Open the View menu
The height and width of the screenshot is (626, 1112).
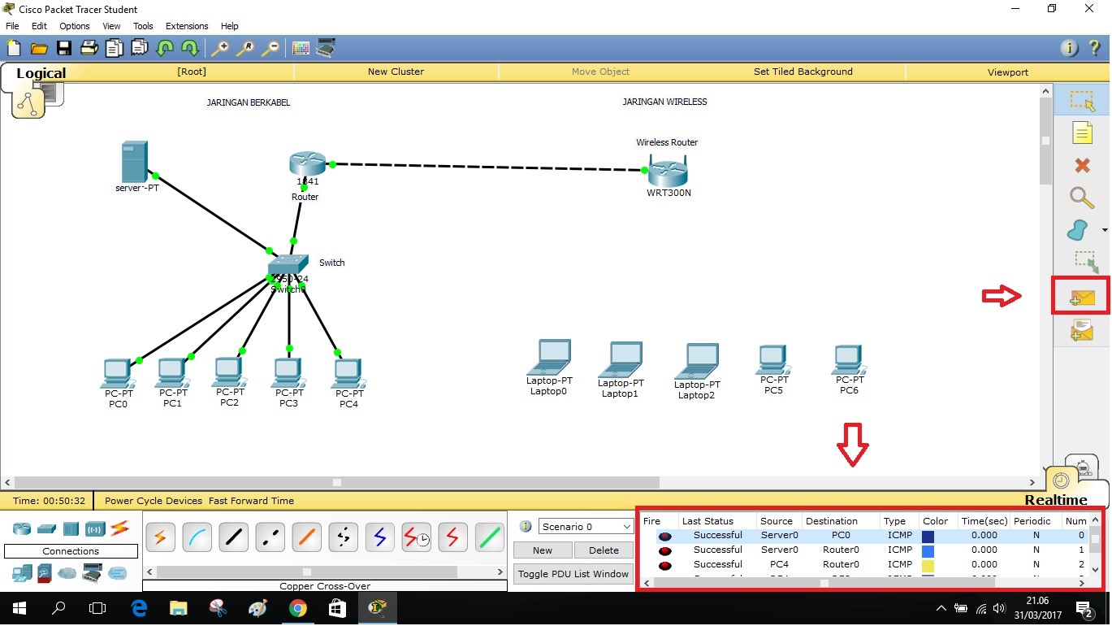coord(111,26)
